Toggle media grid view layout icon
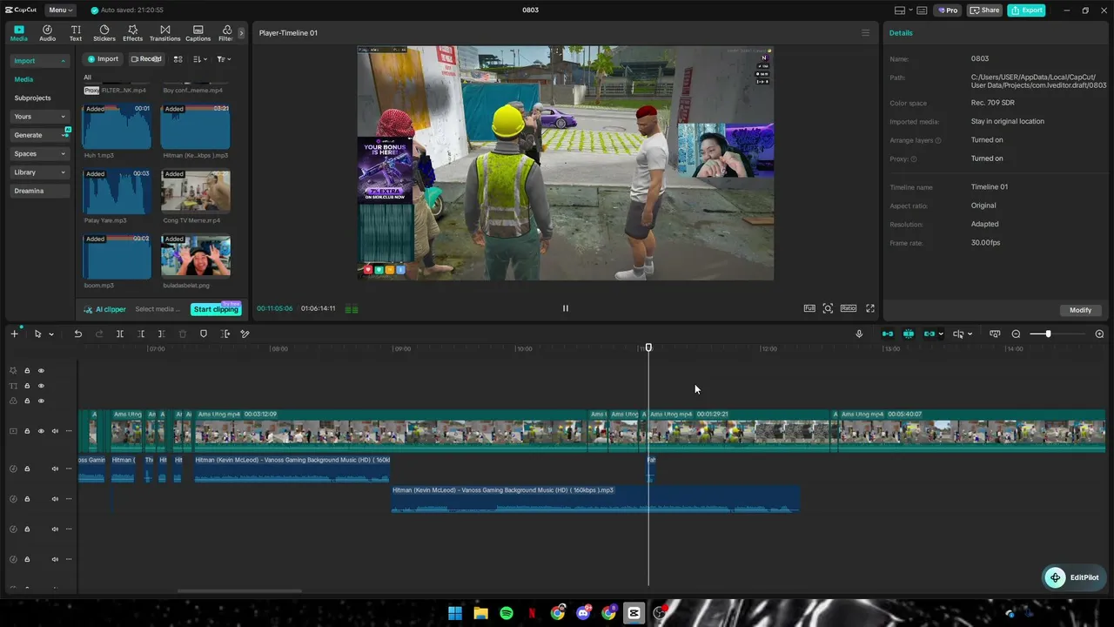The height and width of the screenshot is (627, 1114). [178, 59]
